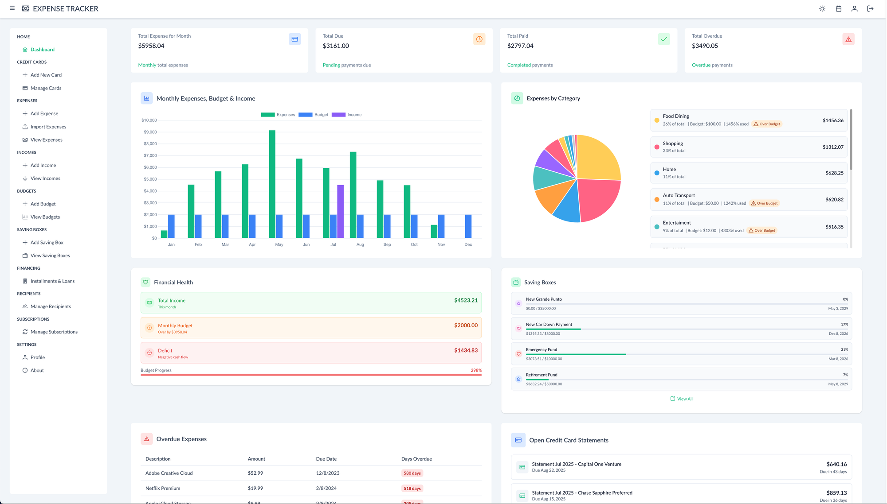Click the logout icon in top bar
The height and width of the screenshot is (504, 887).
870,9
